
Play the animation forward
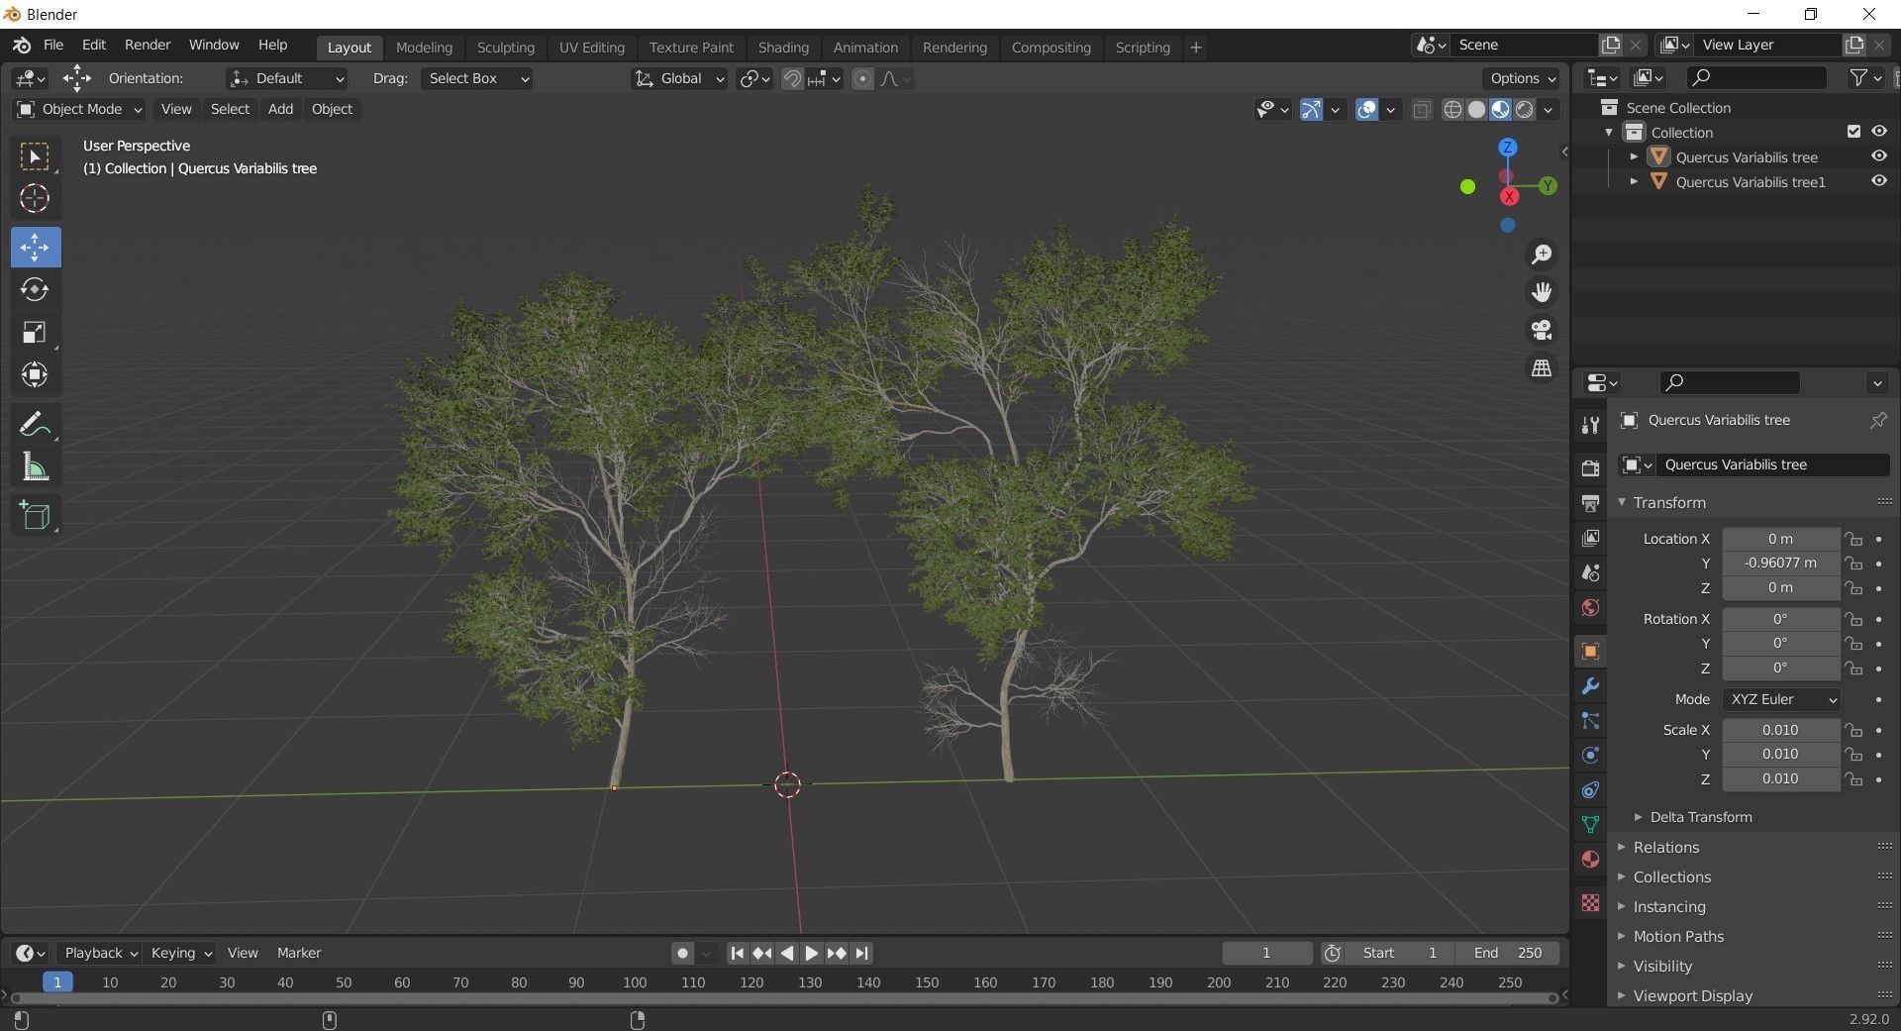pyautogui.click(x=811, y=953)
